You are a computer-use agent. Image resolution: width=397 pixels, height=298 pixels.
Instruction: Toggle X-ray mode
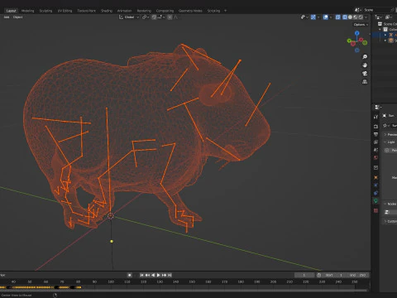click(x=337, y=17)
